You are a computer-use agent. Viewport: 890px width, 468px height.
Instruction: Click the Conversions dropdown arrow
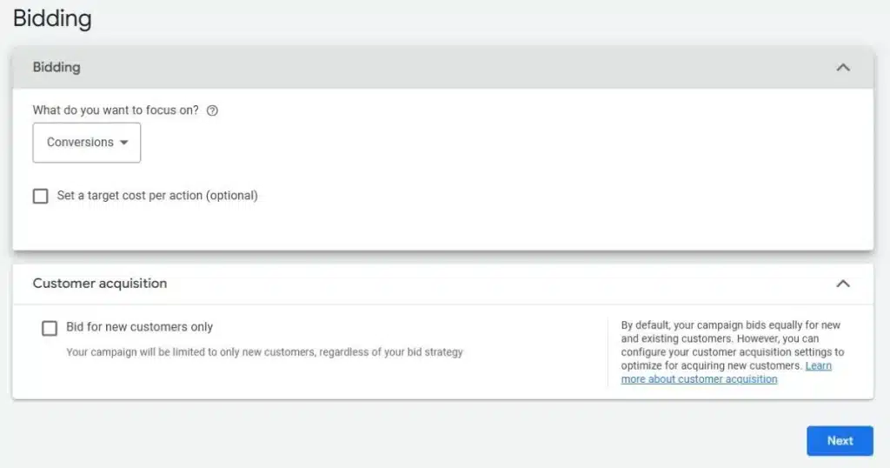(124, 143)
